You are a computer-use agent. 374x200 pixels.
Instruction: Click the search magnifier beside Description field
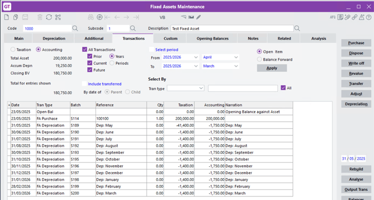[297, 28]
